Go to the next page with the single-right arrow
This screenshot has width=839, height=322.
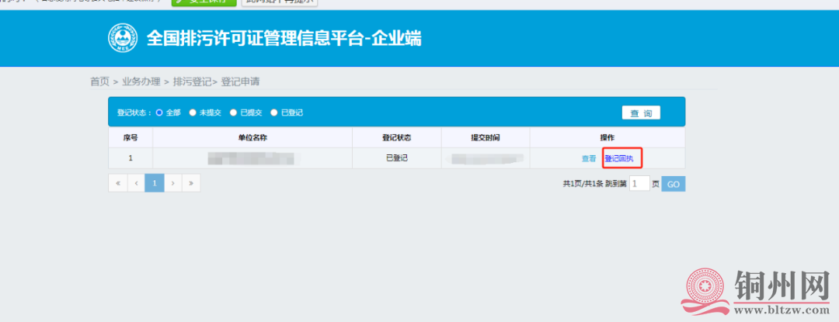(x=172, y=183)
